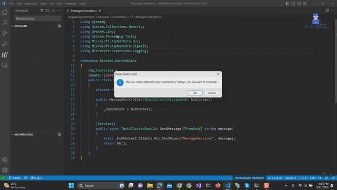
Task: Open the Help menu
Action: pyautogui.click(x=83, y=4)
